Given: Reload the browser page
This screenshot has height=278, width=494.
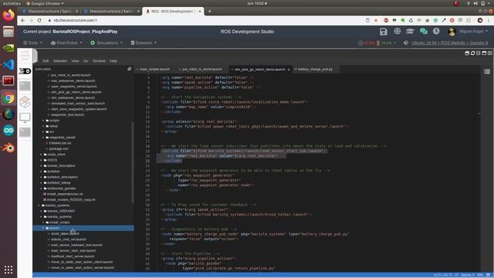Looking at the screenshot, I should point(39,20).
